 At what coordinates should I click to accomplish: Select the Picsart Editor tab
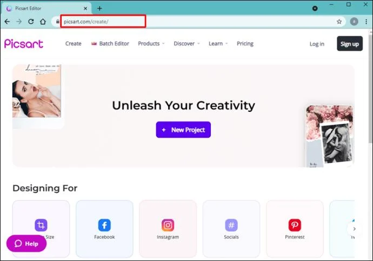click(x=47, y=9)
